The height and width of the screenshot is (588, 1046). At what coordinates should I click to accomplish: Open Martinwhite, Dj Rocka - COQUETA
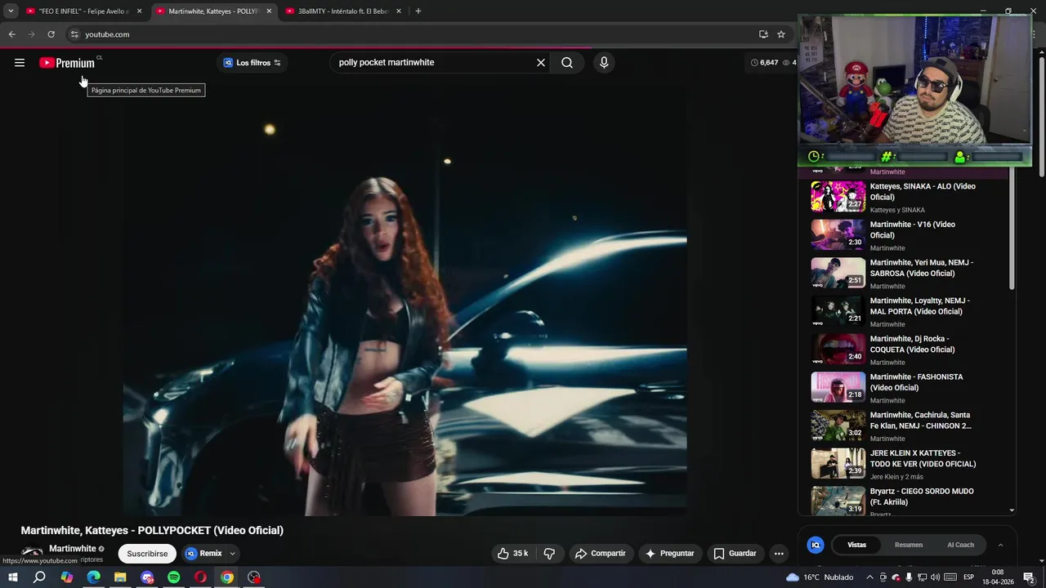coord(912,344)
